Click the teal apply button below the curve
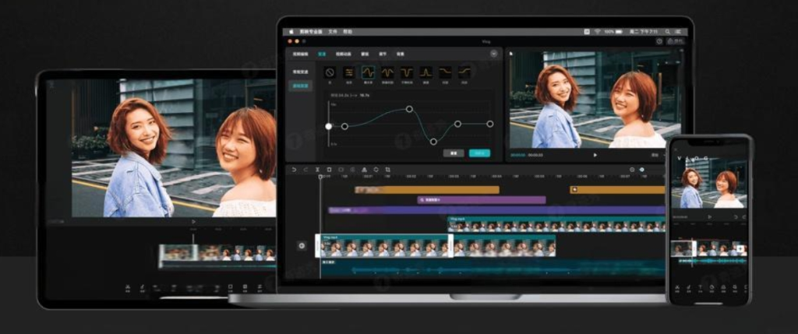The width and height of the screenshot is (798, 334). click(479, 153)
